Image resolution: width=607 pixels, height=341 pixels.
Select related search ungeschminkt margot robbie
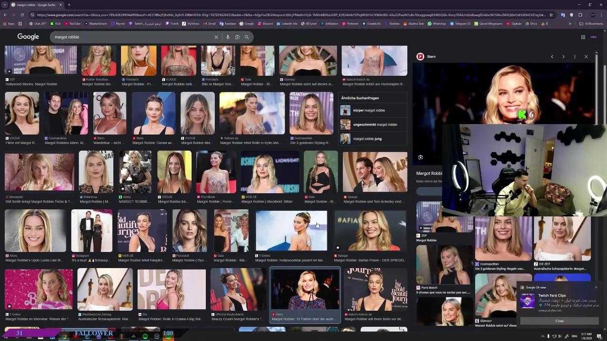coord(373,125)
